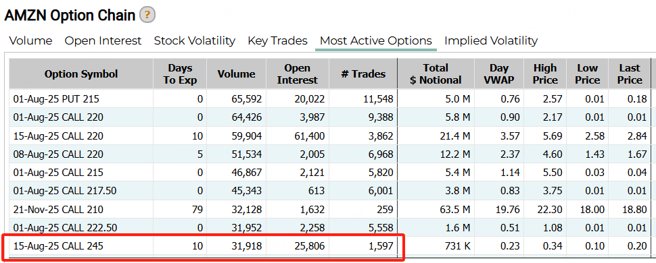
Task: Click the Volume column header
Action: [237, 74]
